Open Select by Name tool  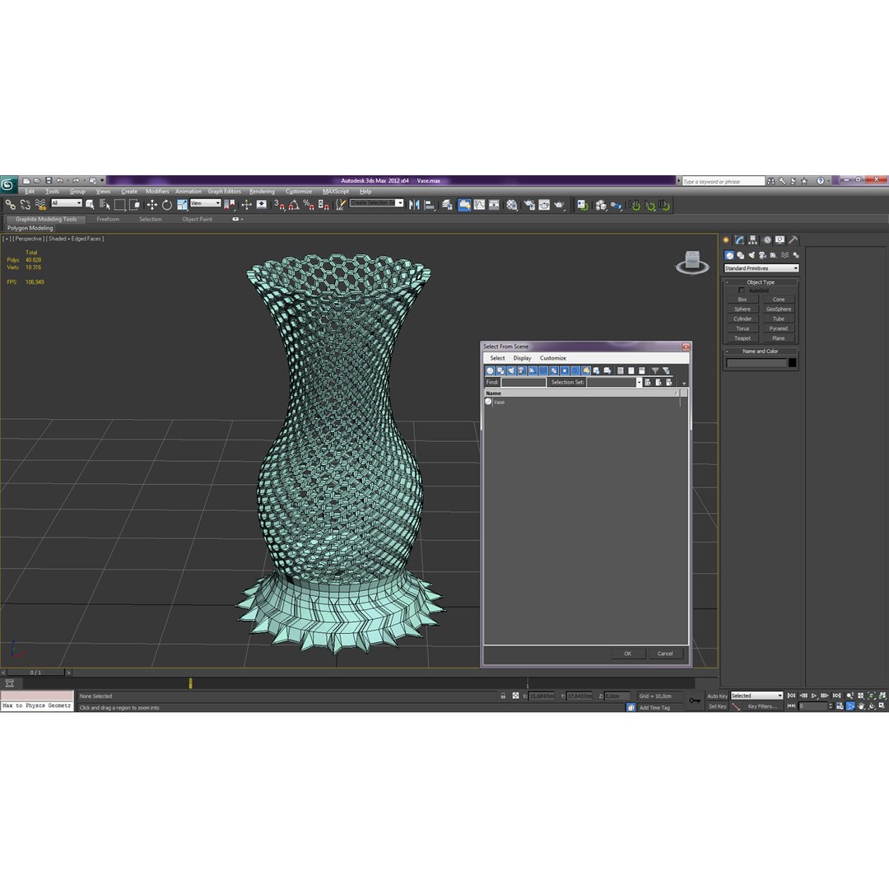[x=105, y=205]
